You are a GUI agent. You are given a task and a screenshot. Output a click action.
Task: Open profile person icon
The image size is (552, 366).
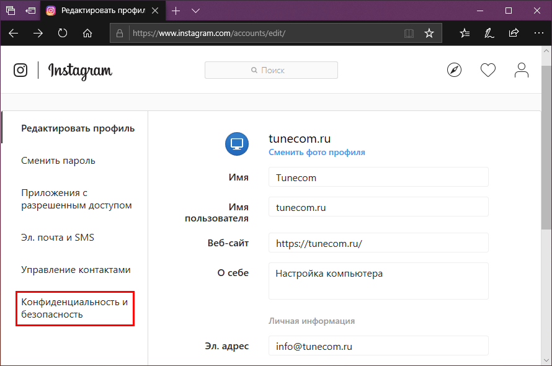point(522,69)
